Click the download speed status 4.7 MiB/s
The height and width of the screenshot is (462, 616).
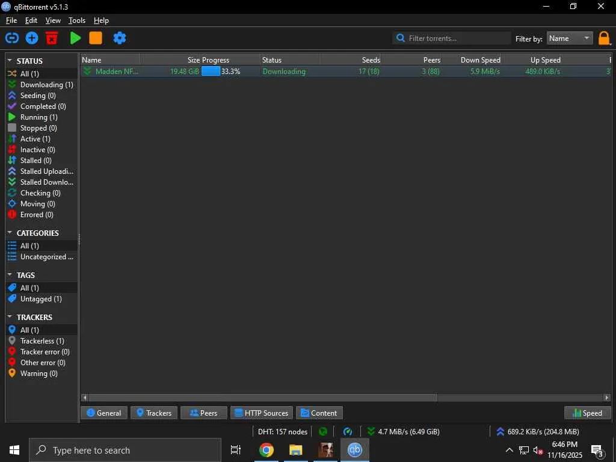click(404, 432)
